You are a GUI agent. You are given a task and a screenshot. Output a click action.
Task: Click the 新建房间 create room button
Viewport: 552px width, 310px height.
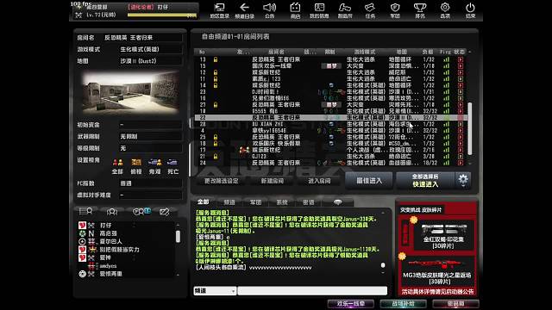coord(273,181)
